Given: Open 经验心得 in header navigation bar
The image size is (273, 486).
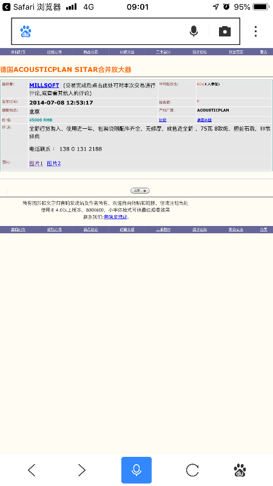Looking at the screenshot, I should click(54, 52).
